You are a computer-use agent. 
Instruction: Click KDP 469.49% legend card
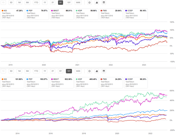tap(87, 83)
